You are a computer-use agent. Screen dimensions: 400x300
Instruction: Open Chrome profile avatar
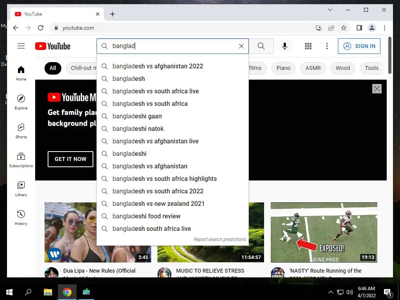pos(372,28)
